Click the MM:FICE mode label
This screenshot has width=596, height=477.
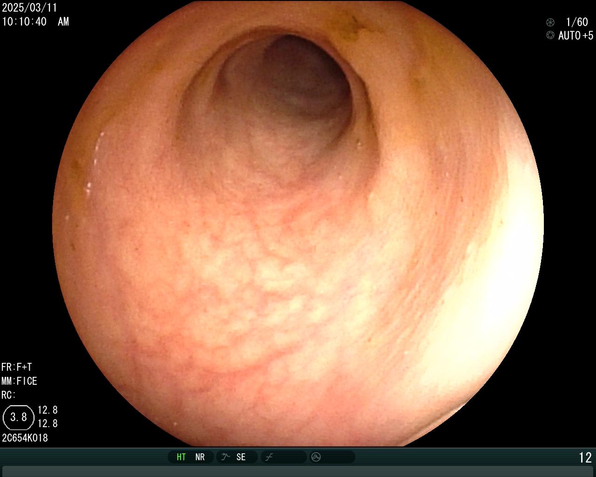point(19,381)
